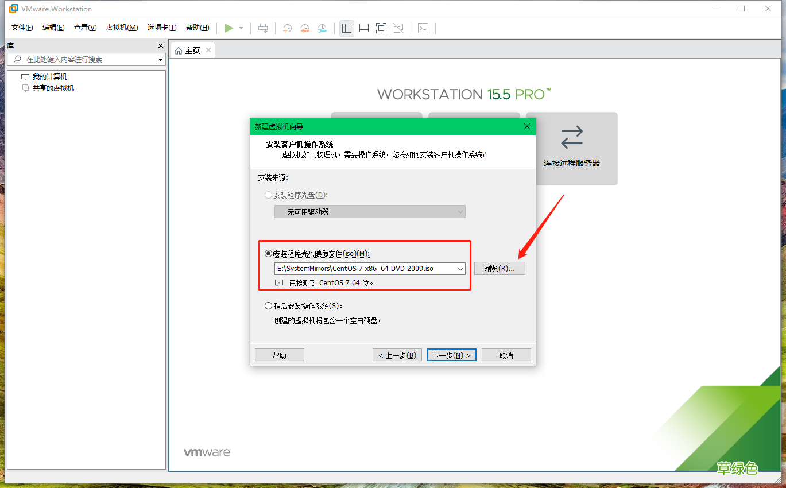
Task: Expand the library search filter dropdown
Action: pyautogui.click(x=160, y=59)
